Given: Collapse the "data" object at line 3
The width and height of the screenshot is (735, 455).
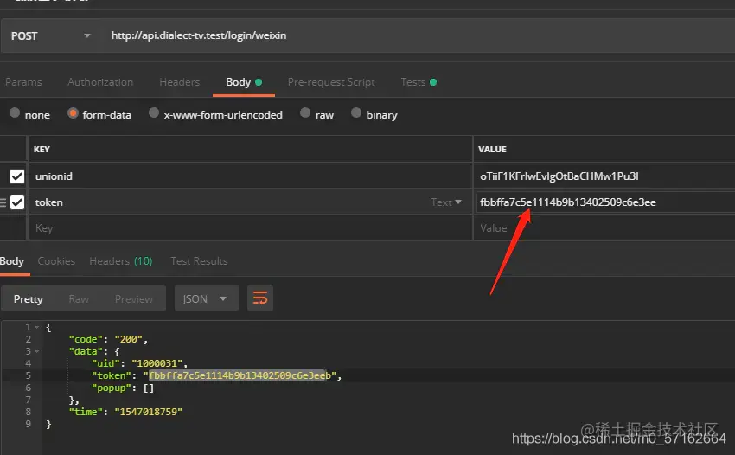Looking at the screenshot, I should (x=37, y=351).
